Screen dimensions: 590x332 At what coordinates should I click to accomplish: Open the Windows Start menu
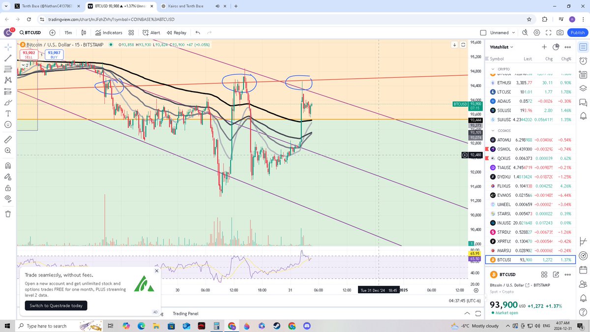[x=7, y=326]
